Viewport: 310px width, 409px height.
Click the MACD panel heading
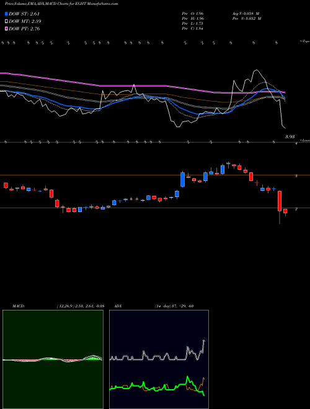tap(18, 306)
